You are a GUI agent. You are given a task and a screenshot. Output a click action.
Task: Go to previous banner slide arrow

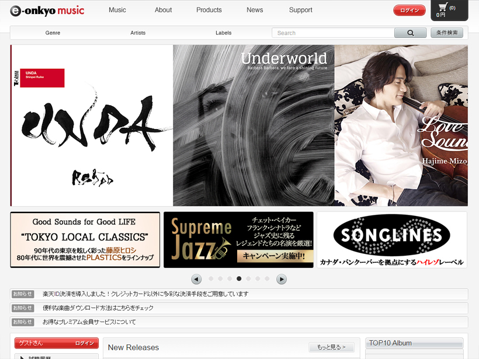tap(196, 279)
